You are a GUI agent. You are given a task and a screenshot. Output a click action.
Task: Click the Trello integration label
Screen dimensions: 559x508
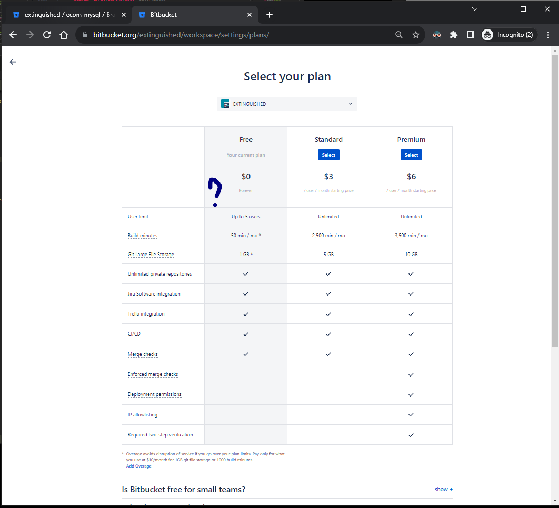tap(146, 314)
